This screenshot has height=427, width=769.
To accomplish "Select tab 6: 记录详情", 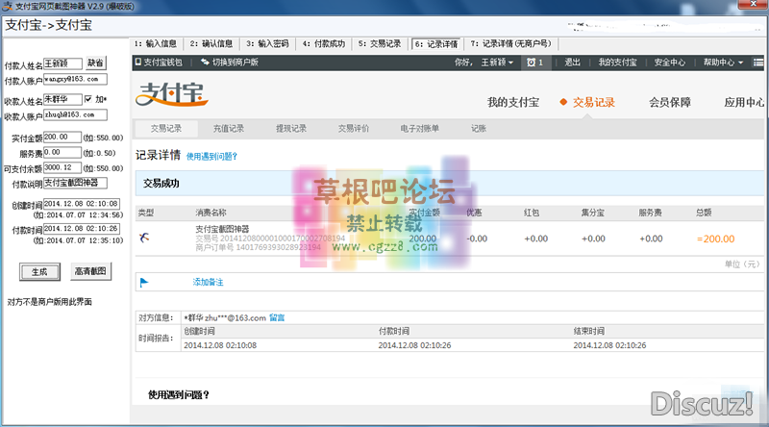I will (x=436, y=44).
